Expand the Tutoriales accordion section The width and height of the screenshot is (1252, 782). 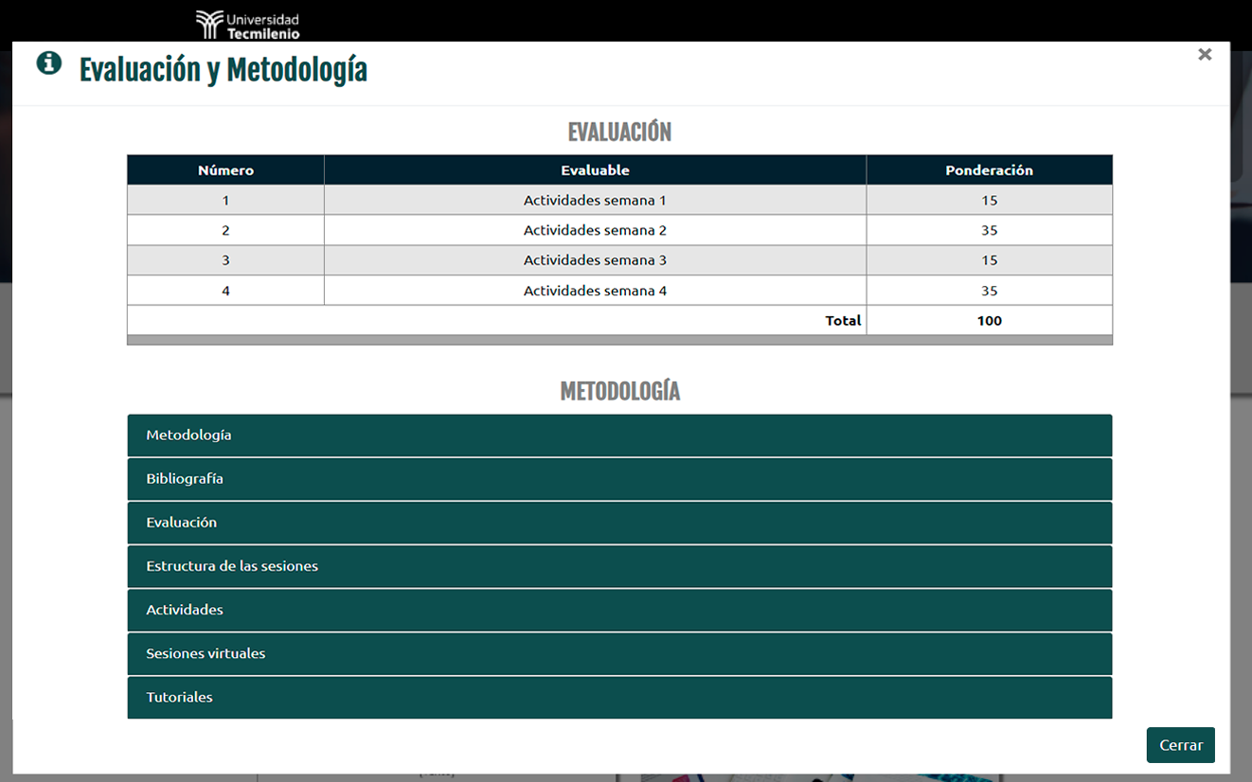[x=619, y=697]
